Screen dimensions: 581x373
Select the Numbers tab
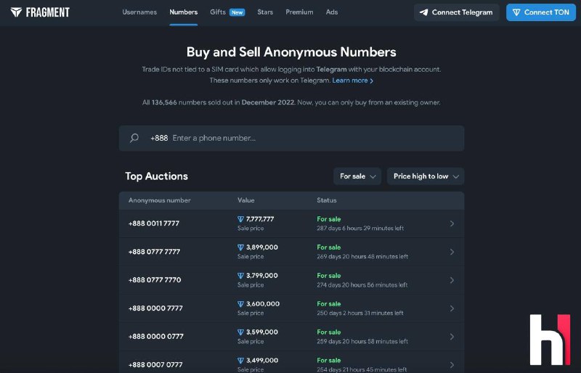click(184, 12)
